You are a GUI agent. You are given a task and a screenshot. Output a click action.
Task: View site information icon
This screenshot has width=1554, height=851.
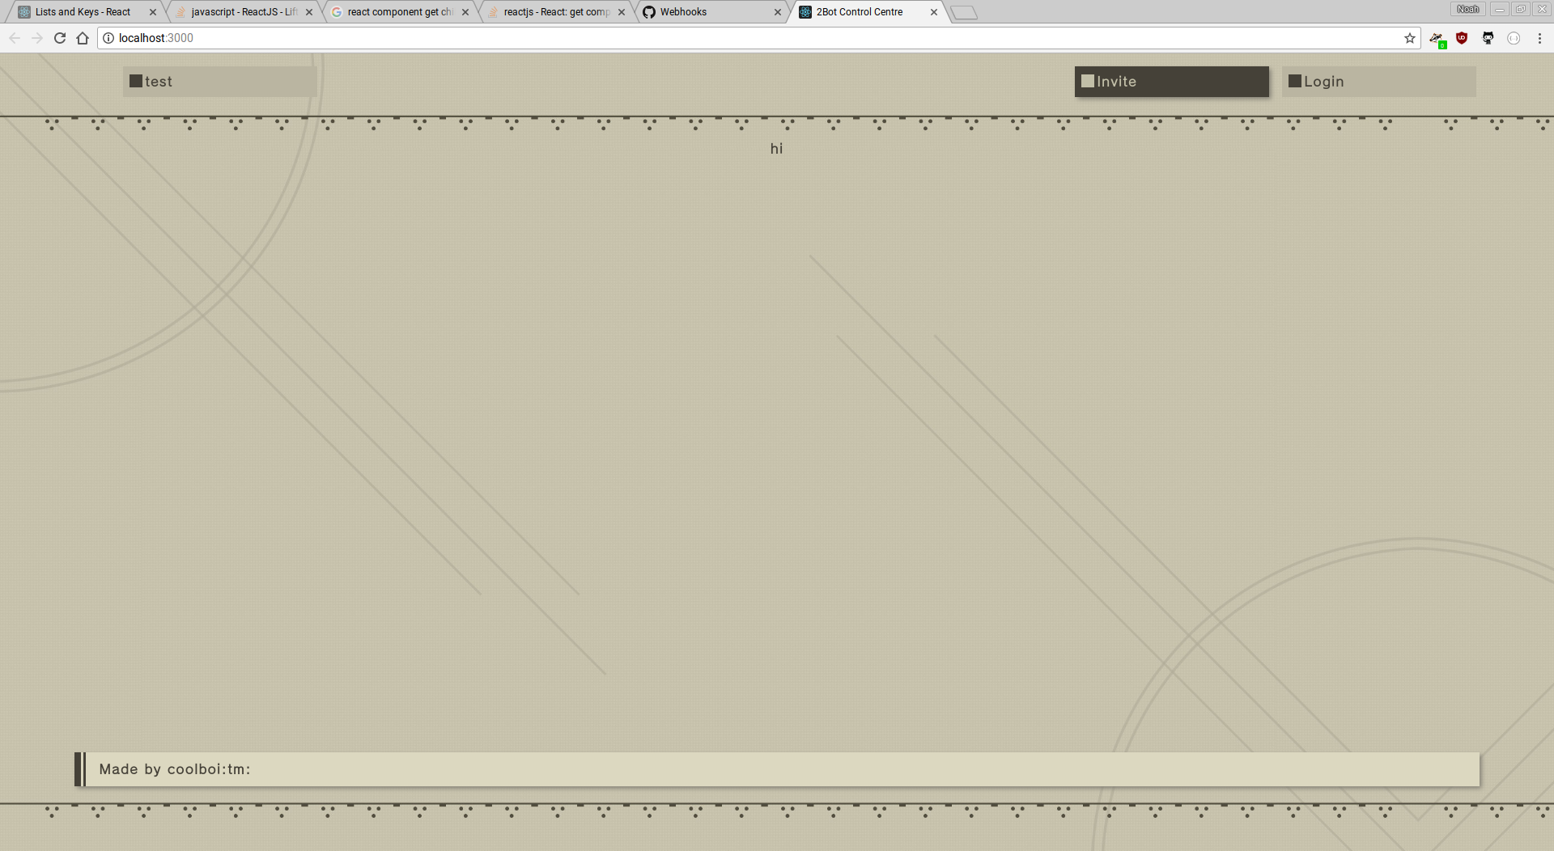108,38
